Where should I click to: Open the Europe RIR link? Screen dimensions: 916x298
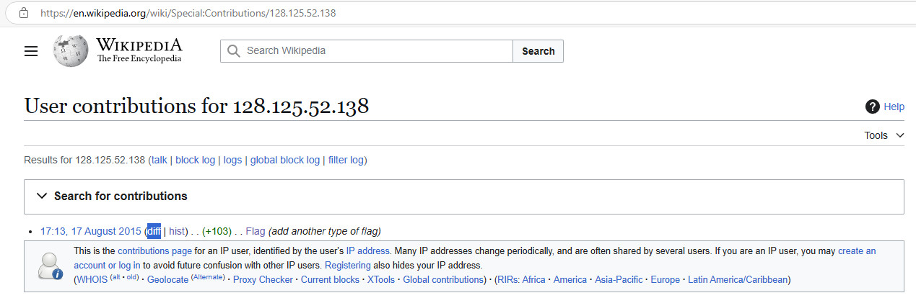coord(666,279)
